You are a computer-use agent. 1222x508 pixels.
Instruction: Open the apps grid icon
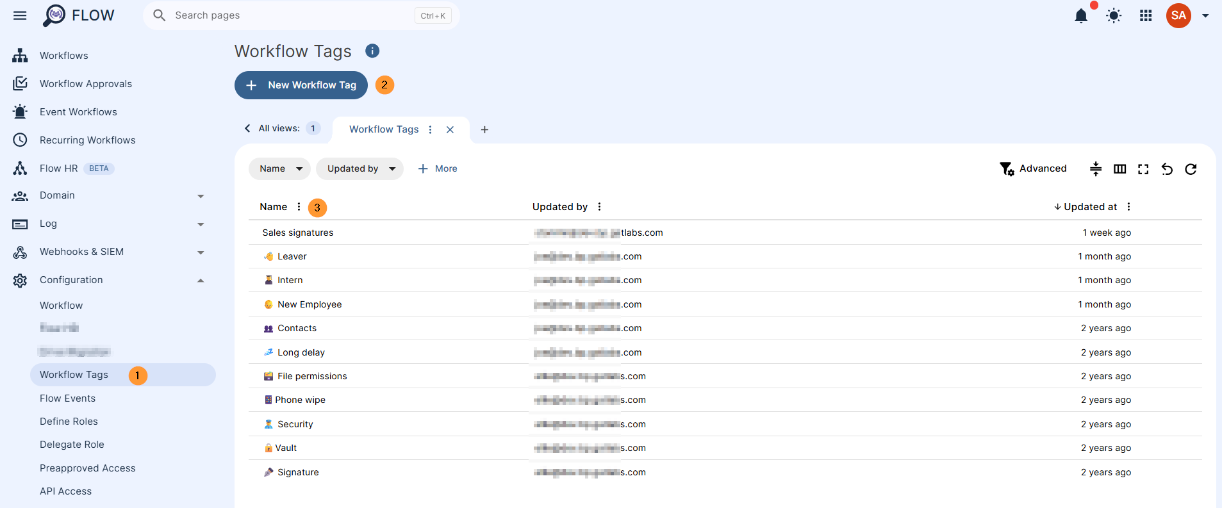(x=1146, y=16)
